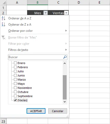Check the Enero checkbox
The height and width of the screenshot is (124, 110).
coord(15,63)
